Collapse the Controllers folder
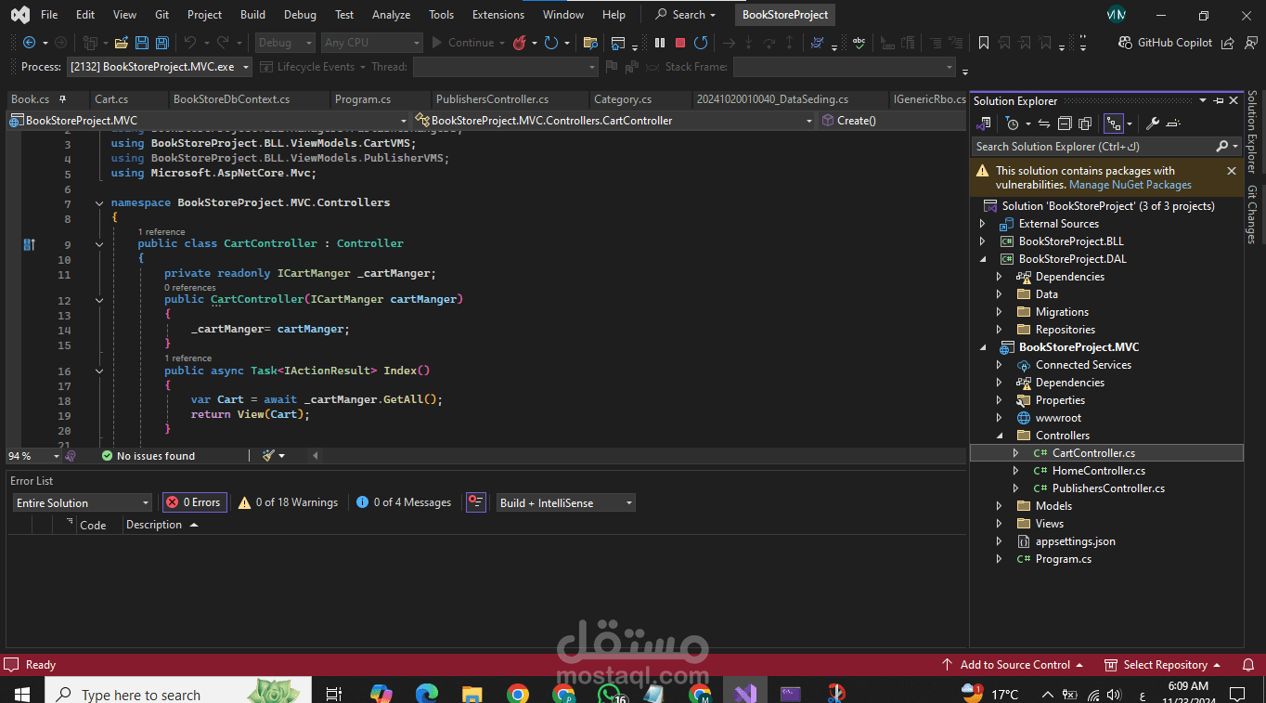The width and height of the screenshot is (1266, 703). tap(999, 436)
